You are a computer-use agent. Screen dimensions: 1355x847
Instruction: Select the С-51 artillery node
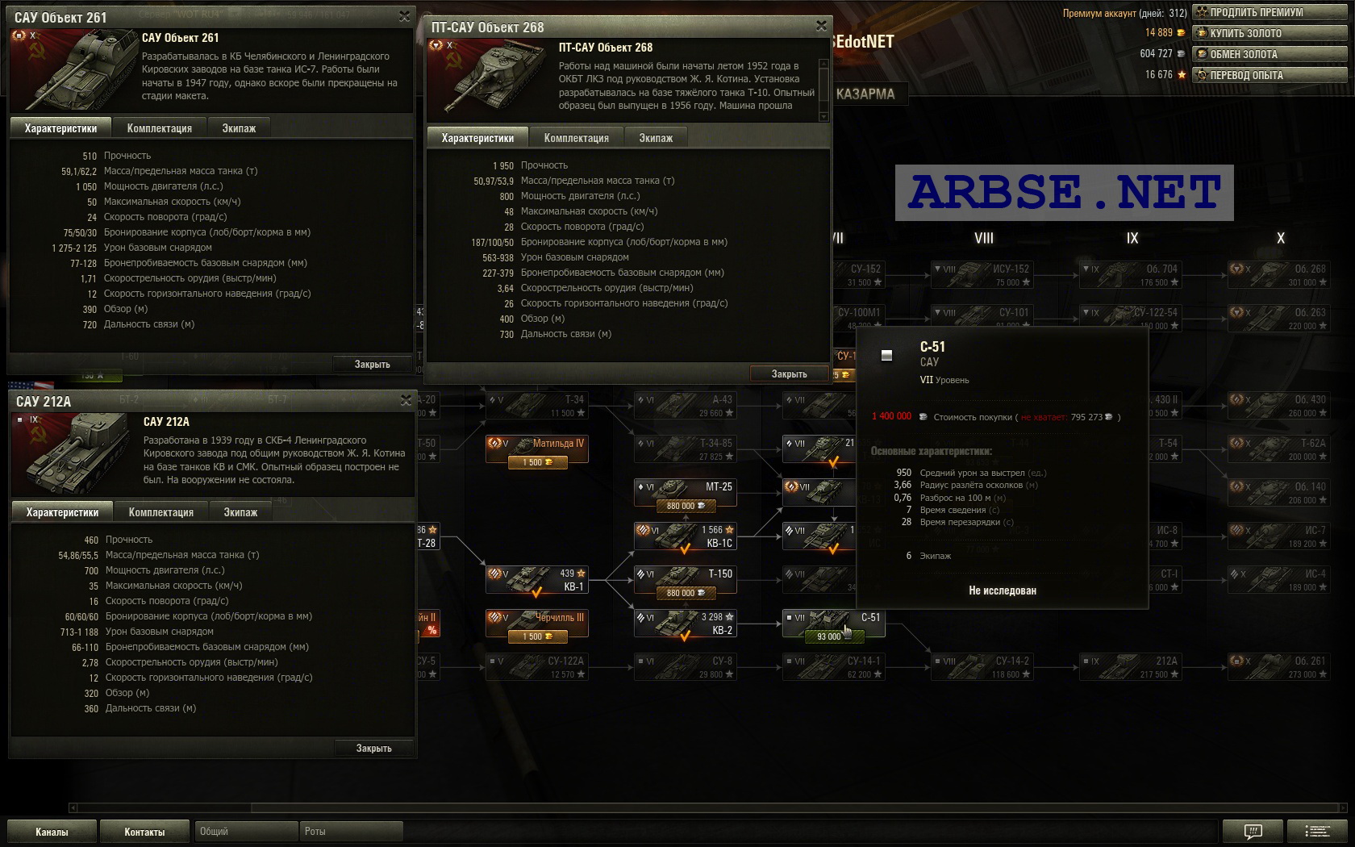pyautogui.click(x=834, y=624)
